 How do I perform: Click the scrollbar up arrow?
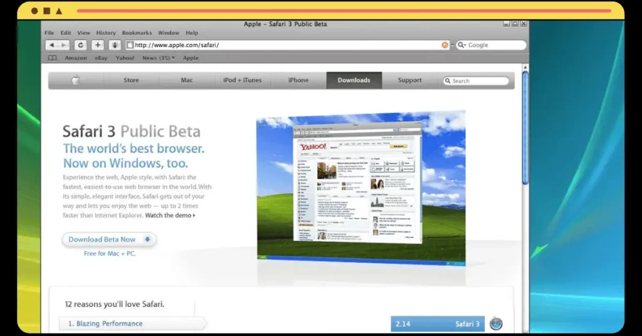[x=525, y=67]
